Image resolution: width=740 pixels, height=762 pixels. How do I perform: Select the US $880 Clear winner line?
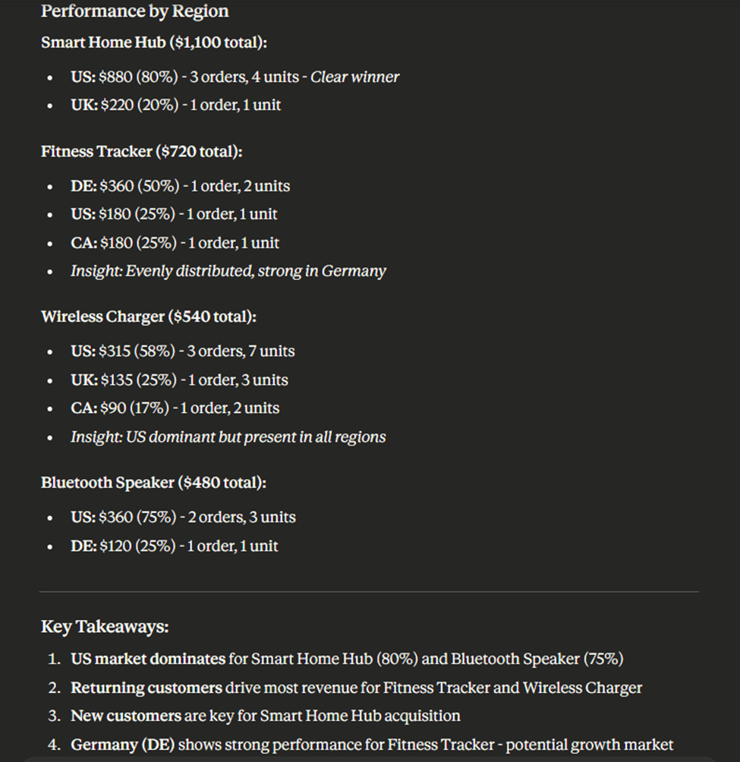tap(235, 77)
